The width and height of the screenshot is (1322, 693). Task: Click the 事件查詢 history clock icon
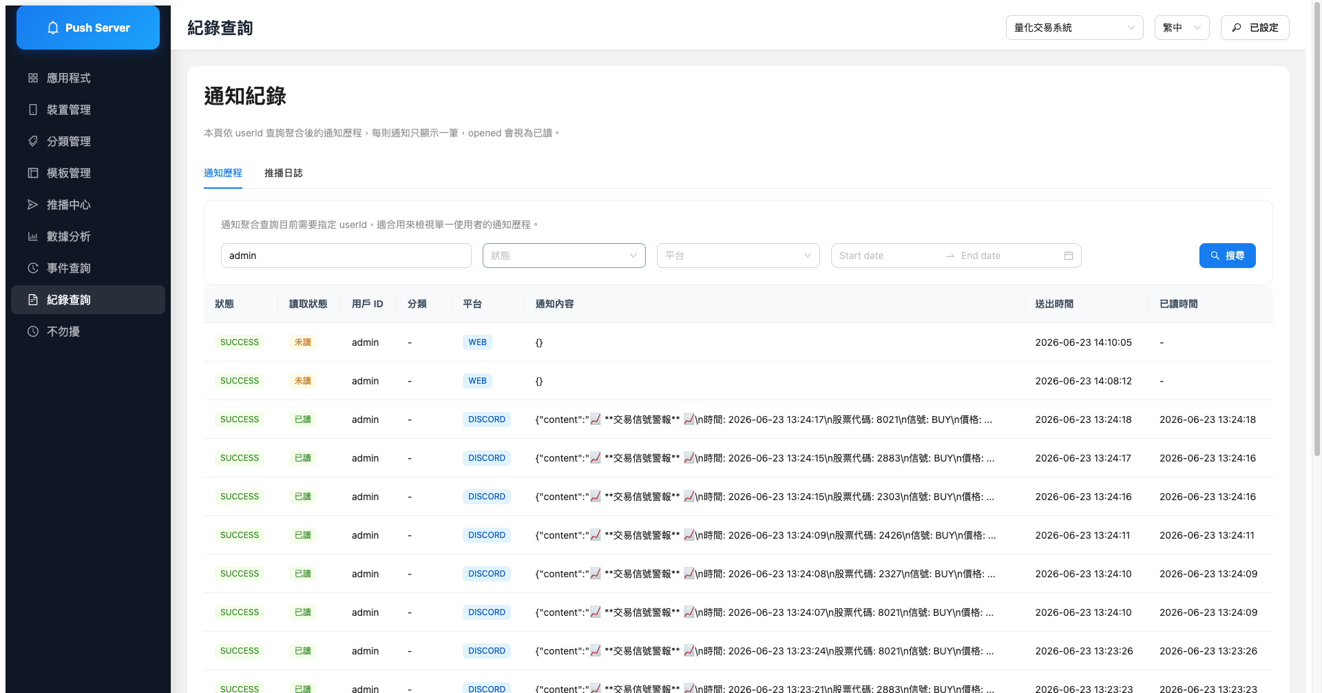click(x=32, y=268)
